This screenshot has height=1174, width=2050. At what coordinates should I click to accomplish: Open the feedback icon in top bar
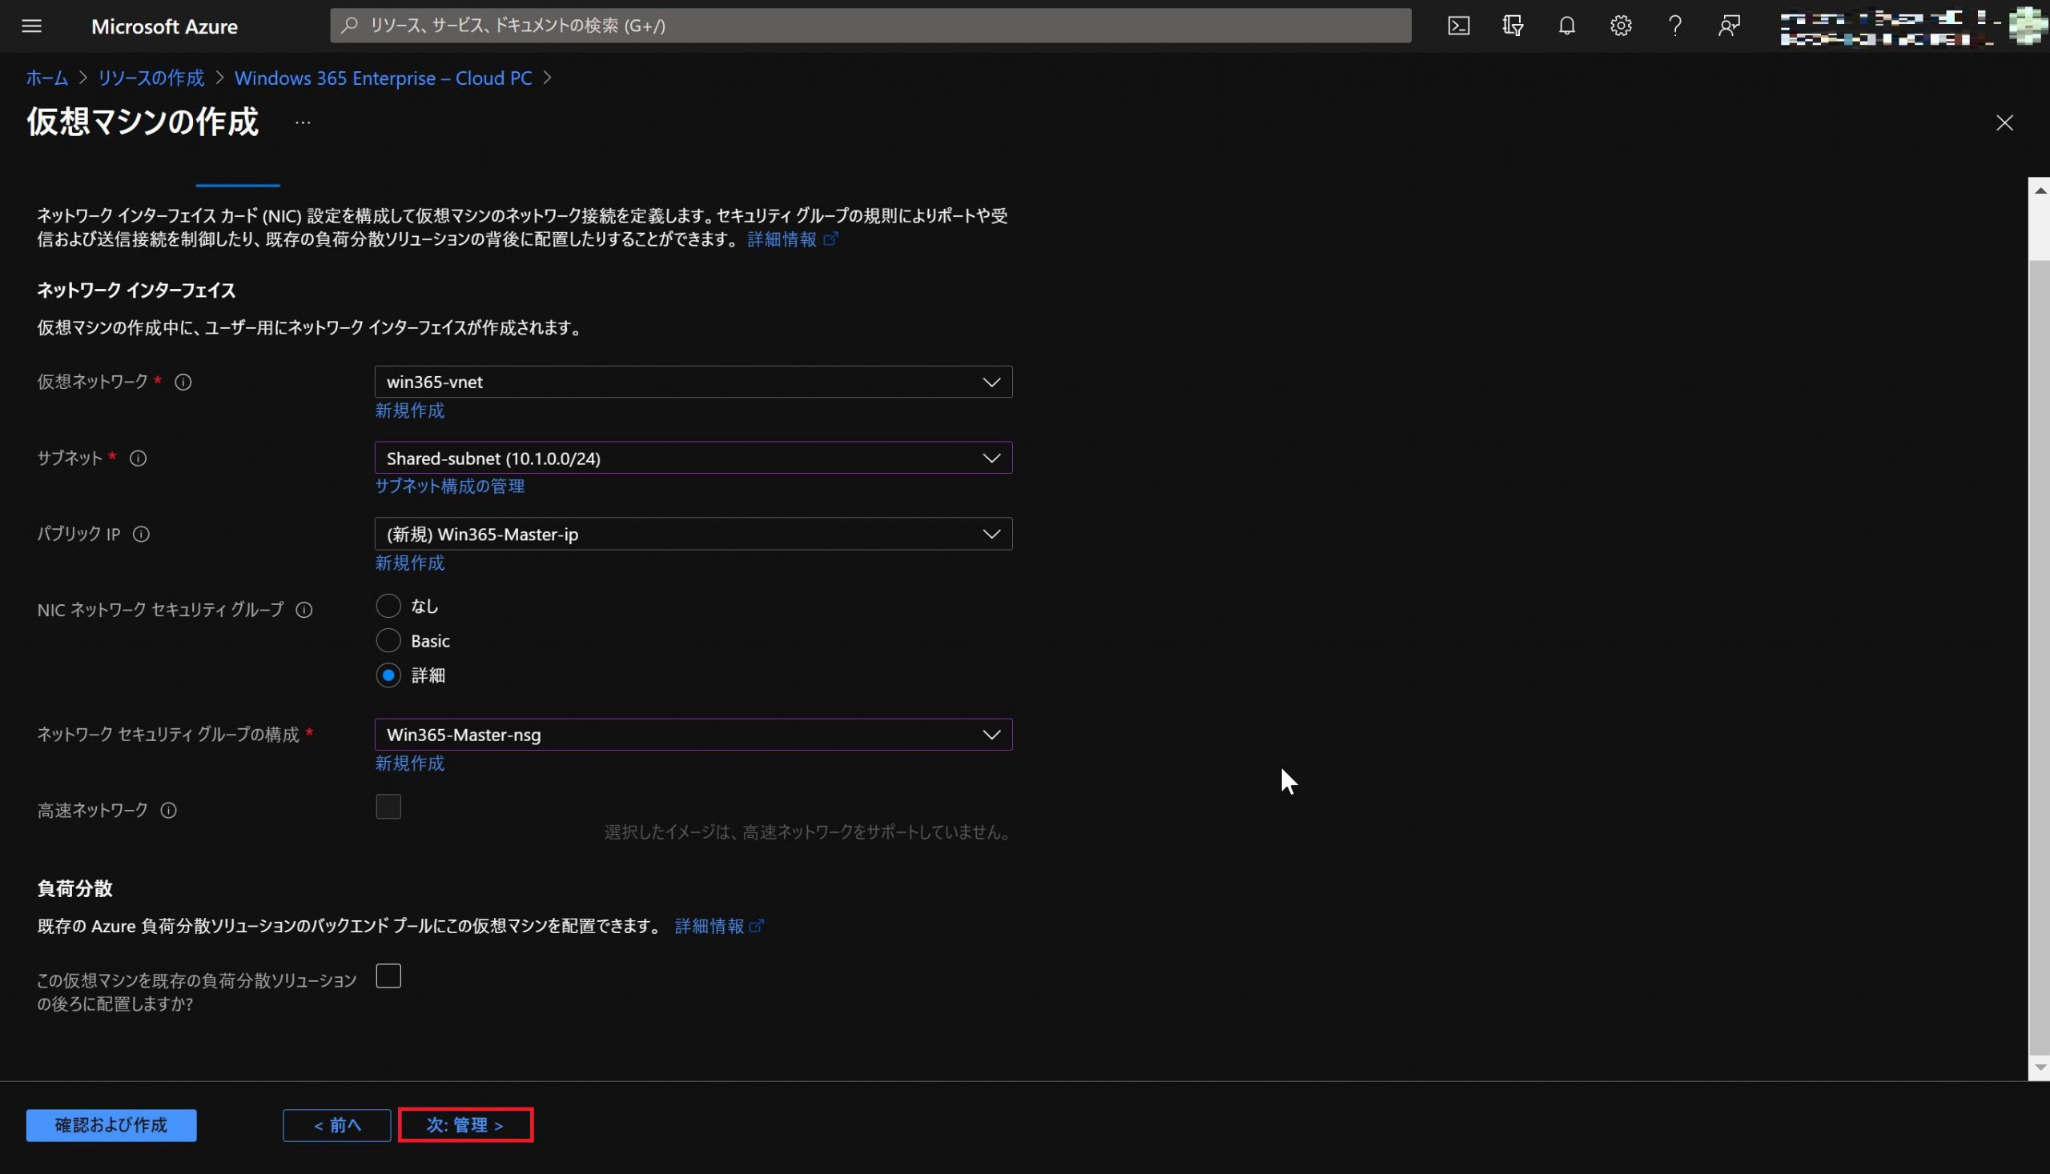click(x=1729, y=26)
